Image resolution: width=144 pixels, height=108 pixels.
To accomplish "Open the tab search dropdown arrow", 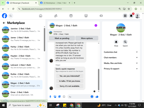I will (x=3, y=3).
